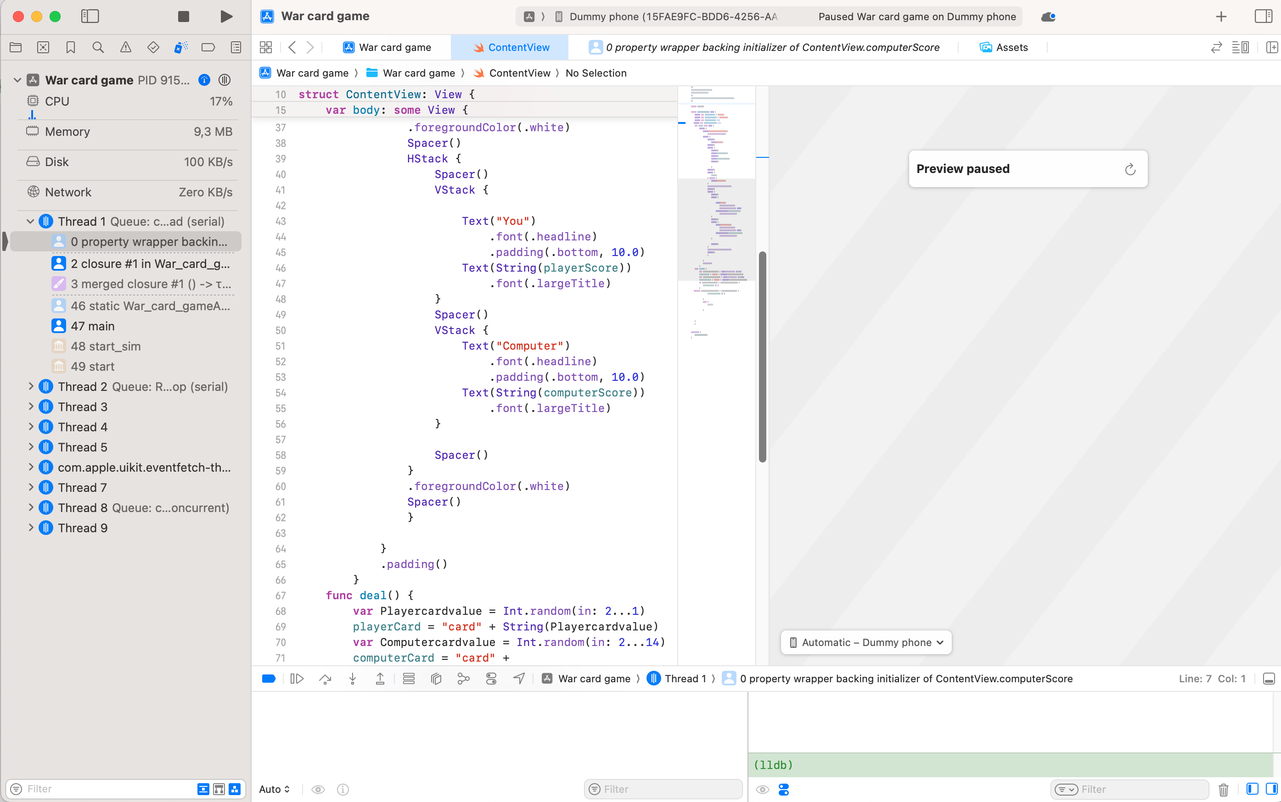
Task: Expand Thread 2 disclosure triangle
Action: point(30,386)
